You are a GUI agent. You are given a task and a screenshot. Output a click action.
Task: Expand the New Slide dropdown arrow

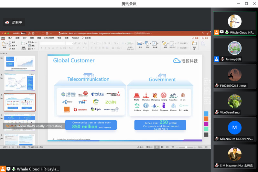tap(27, 44)
